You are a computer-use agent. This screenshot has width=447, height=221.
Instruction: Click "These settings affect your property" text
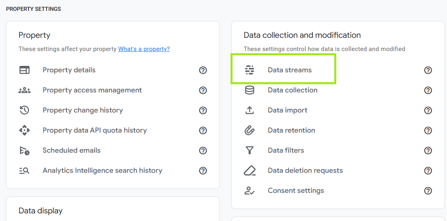pos(68,49)
